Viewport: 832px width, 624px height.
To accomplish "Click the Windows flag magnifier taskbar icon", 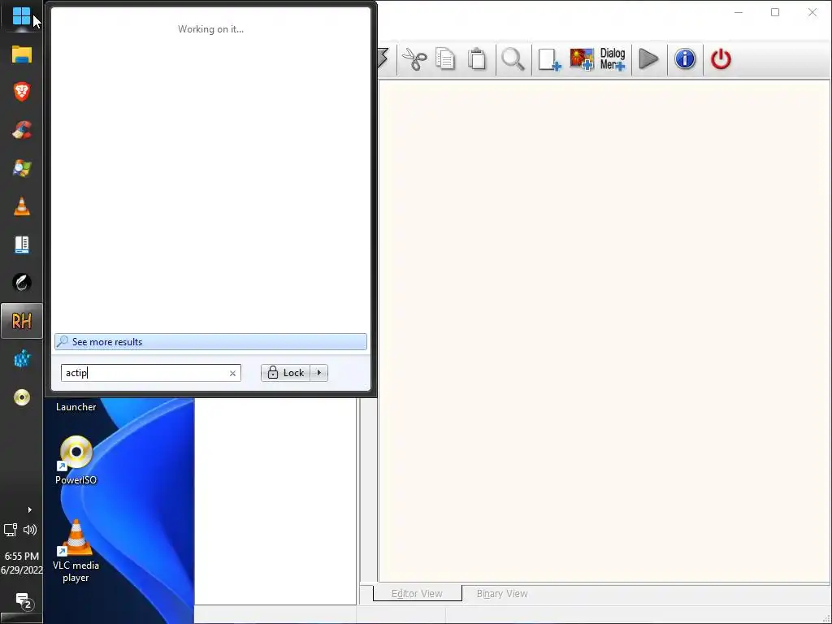I will (22, 168).
